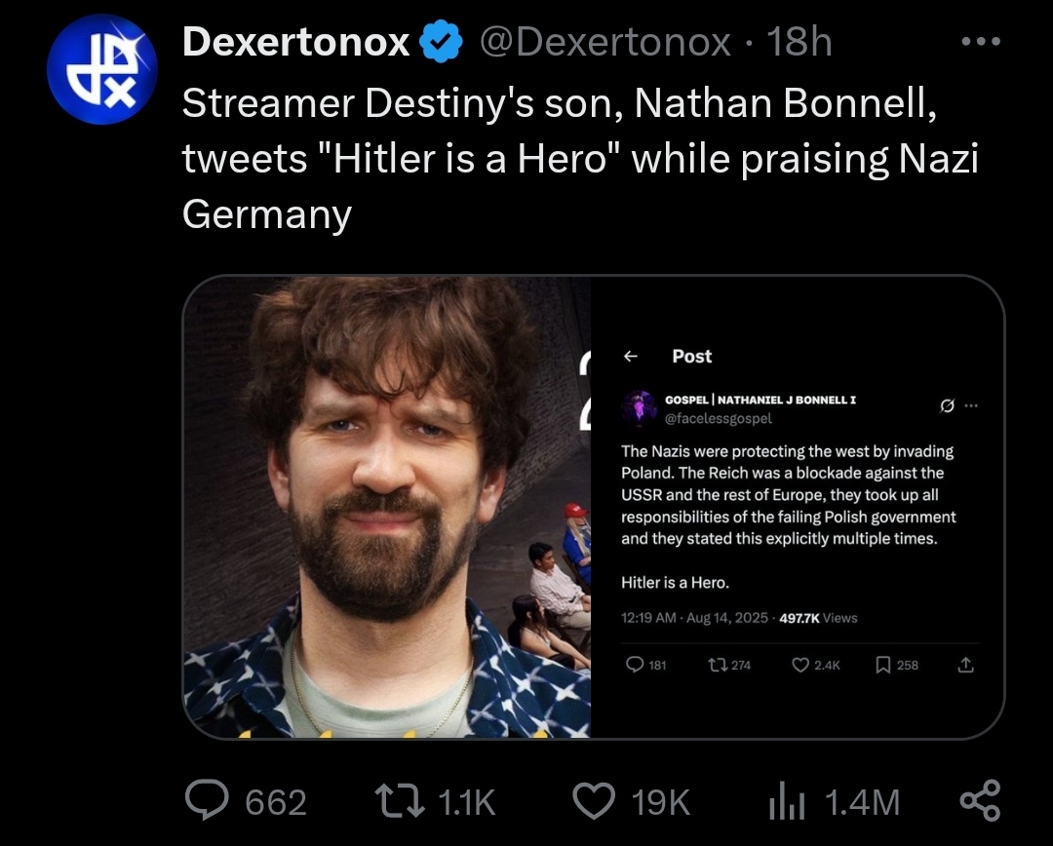The width and height of the screenshot is (1053, 846).
Task: Like the embedded post with 2.4K likes
Action: tap(800, 665)
